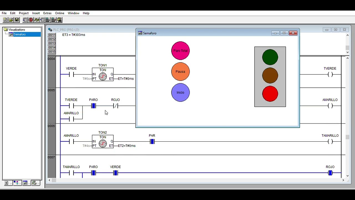Viewport: 355px width, 200px height.
Task: Click the horizontal scrollbar left arrow
Action: pyautogui.click(x=49, y=180)
